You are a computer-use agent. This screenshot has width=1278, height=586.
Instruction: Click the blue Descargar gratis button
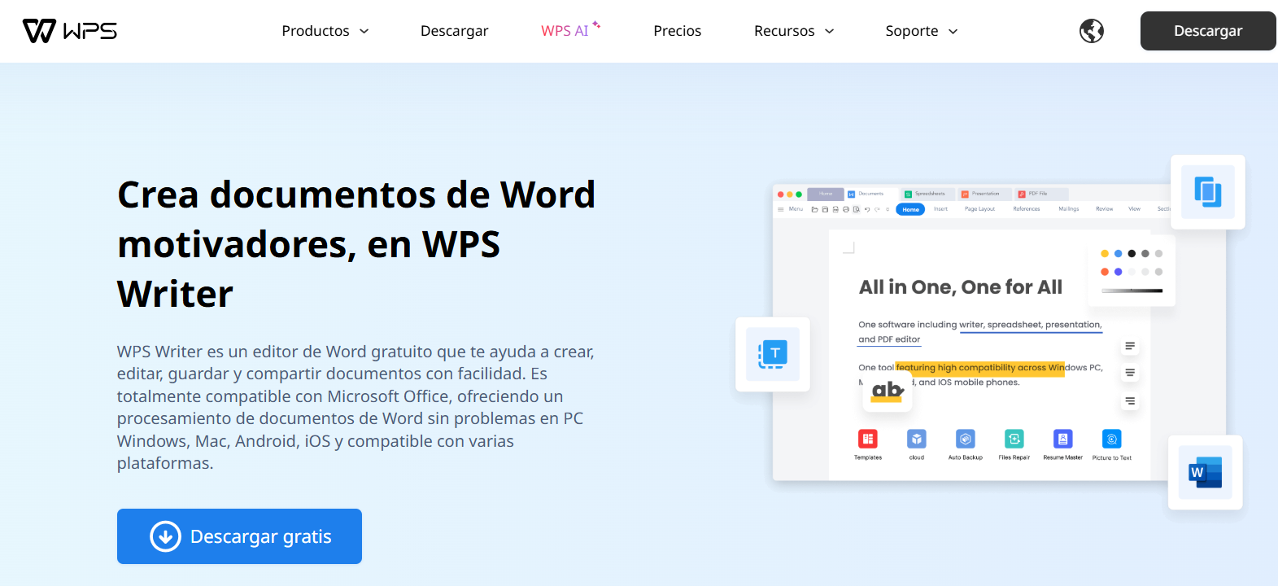239,536
